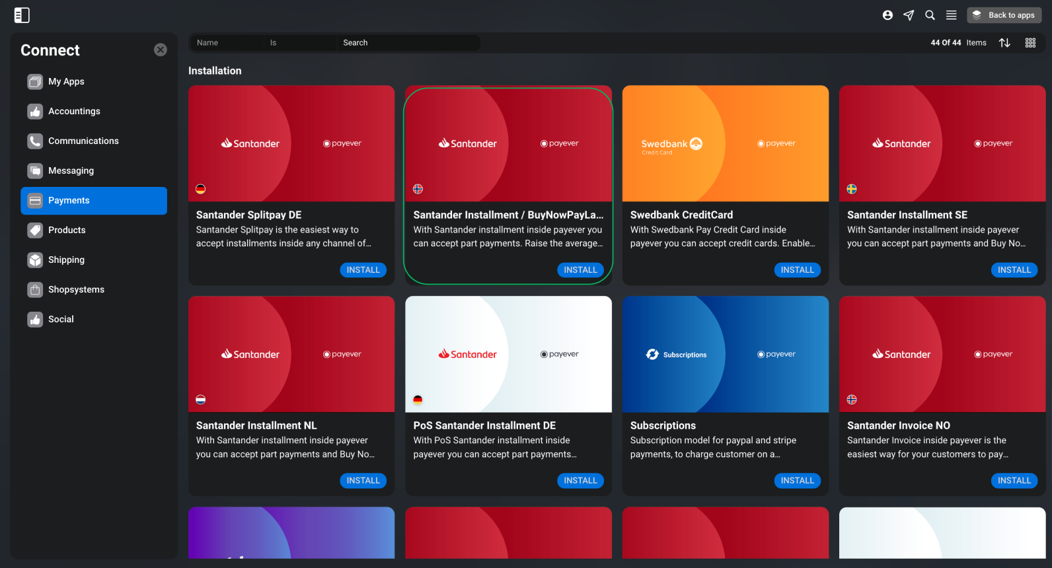This screenshot has width=1052, height=568.
Task: Install PoS Santander Installment DE
Action: point(580,481)
